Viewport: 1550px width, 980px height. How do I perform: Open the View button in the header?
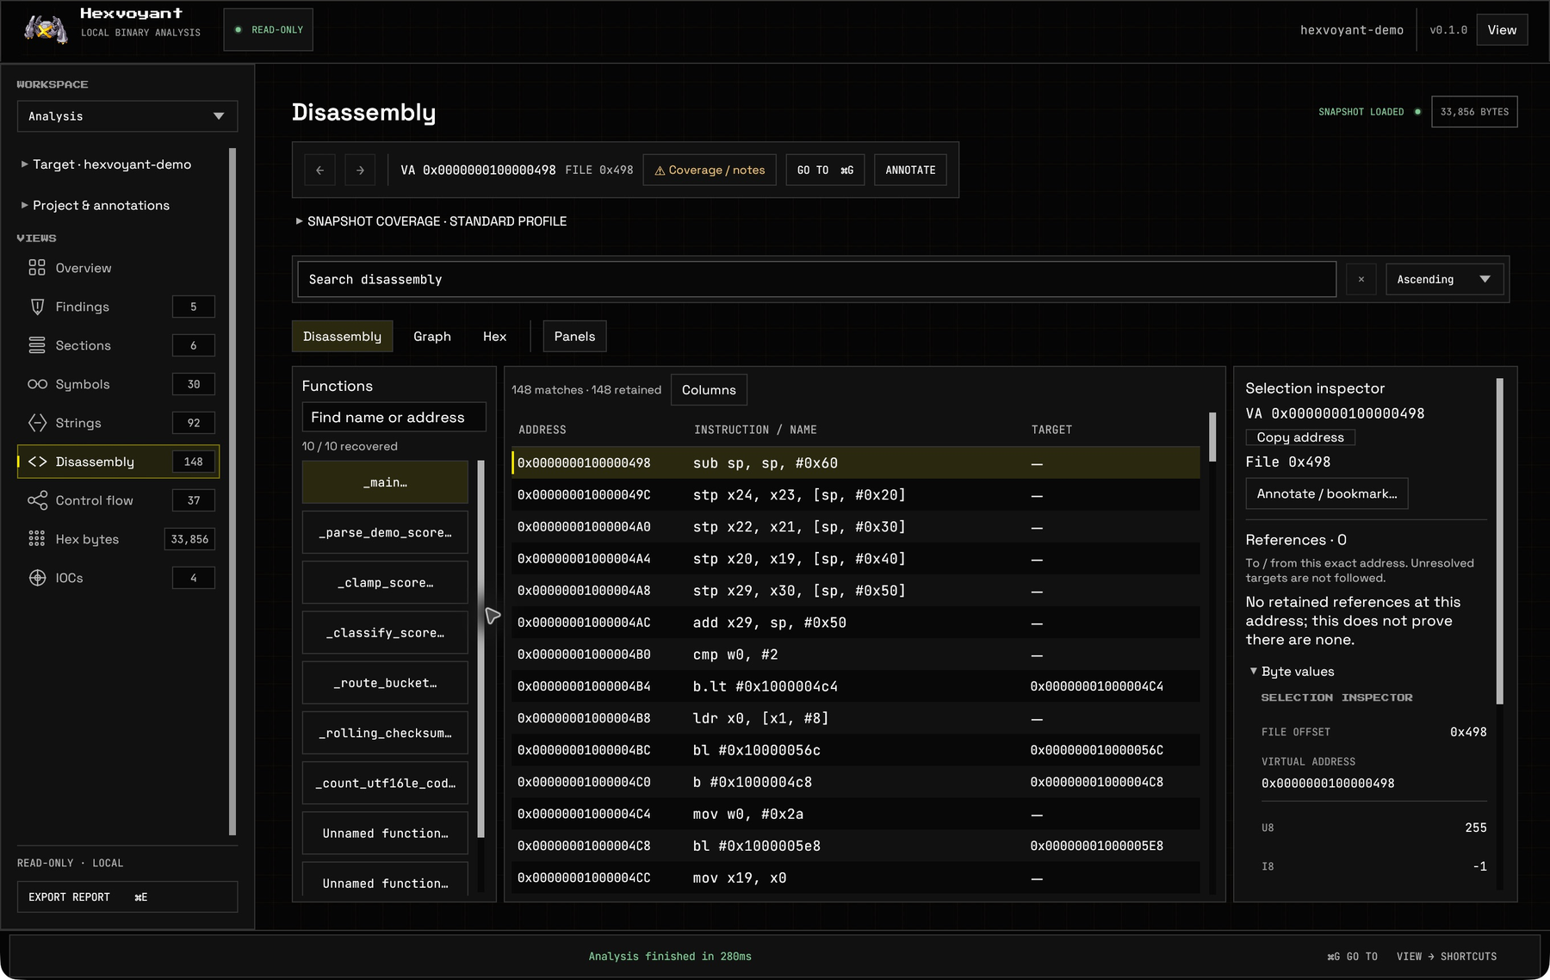(1502, 29)
